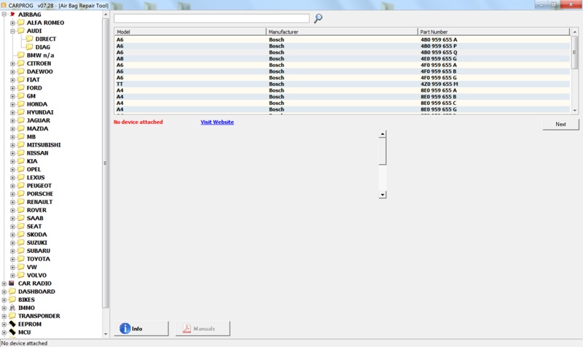Sort by the Part Number column header
583x347 pixels.
[x=493, y=31]
